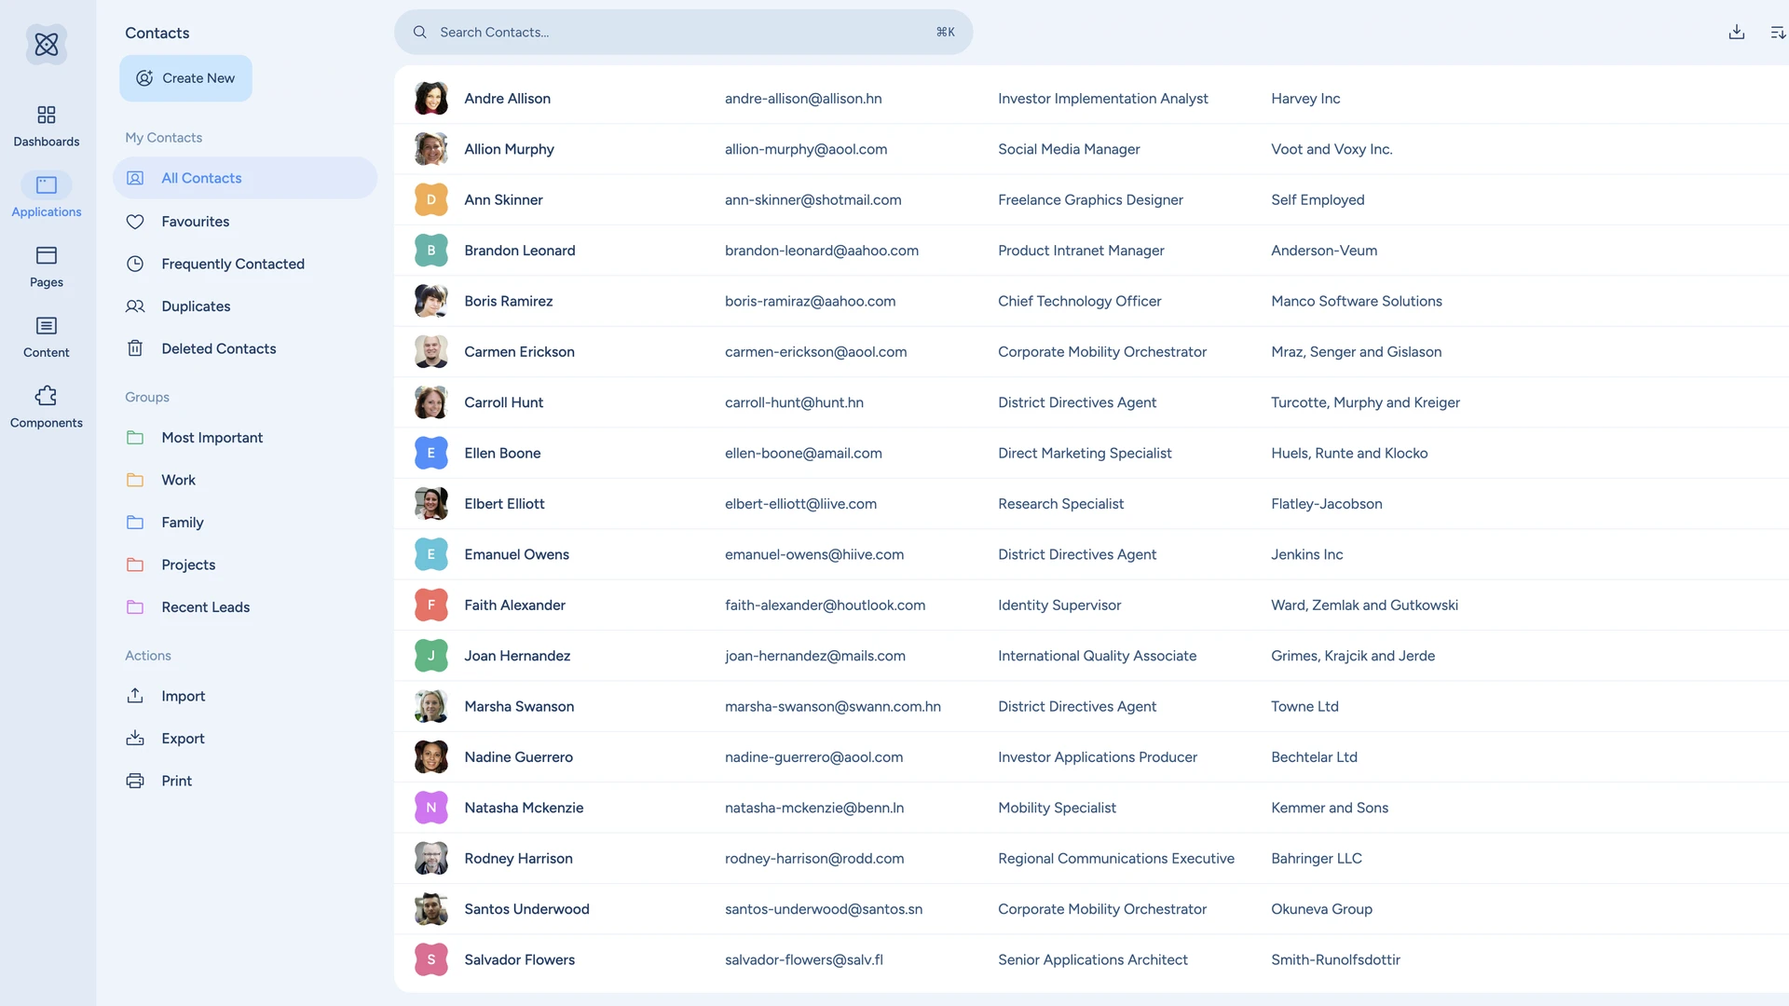
Task: Click the Most Important folder icon
Action: click(x=135, y=438)
